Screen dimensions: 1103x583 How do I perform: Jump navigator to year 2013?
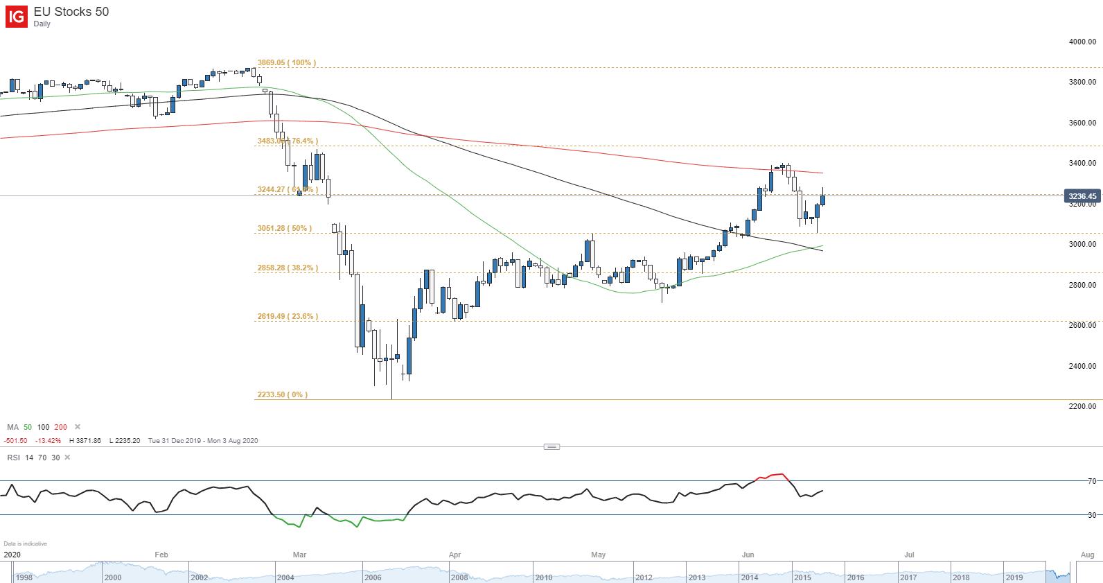click(x=697, y=577)
